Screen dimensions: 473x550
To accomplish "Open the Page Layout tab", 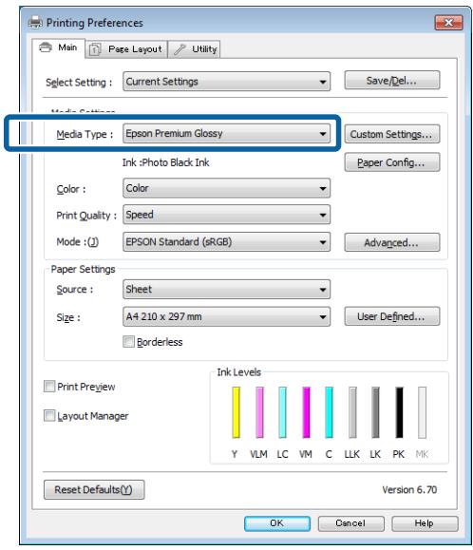I will 126,49.
